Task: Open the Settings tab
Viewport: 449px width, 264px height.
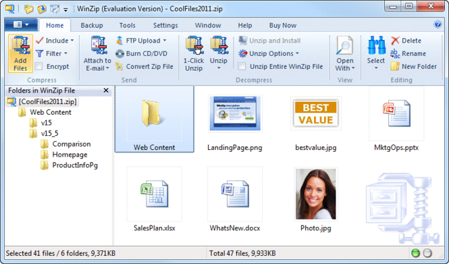Action: pos(165,25)
